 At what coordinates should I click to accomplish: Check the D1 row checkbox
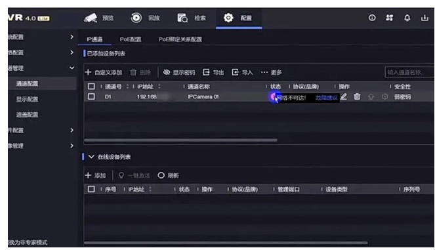(91, 96)
